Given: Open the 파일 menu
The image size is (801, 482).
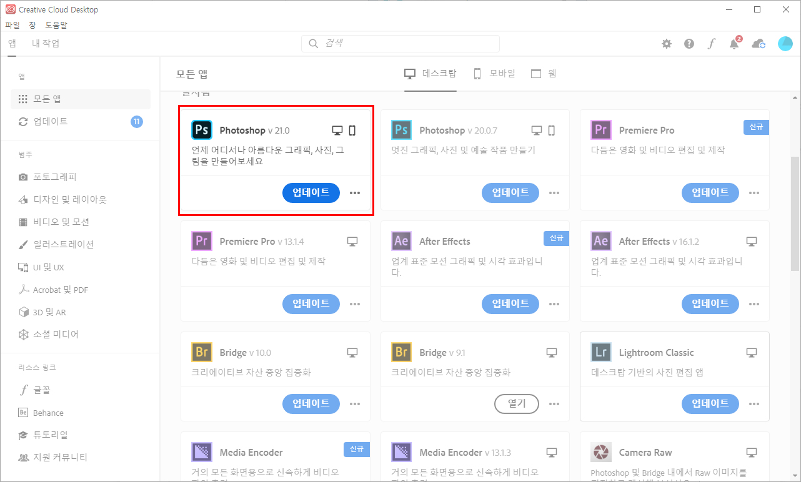Looking at the screenshot, I should [12, 25].
